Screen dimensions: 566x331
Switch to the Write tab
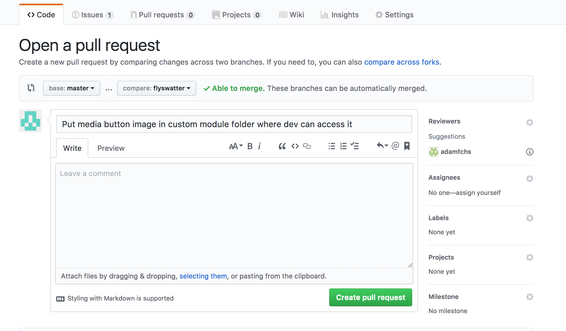pyautogui.click(x=72, y=148)
